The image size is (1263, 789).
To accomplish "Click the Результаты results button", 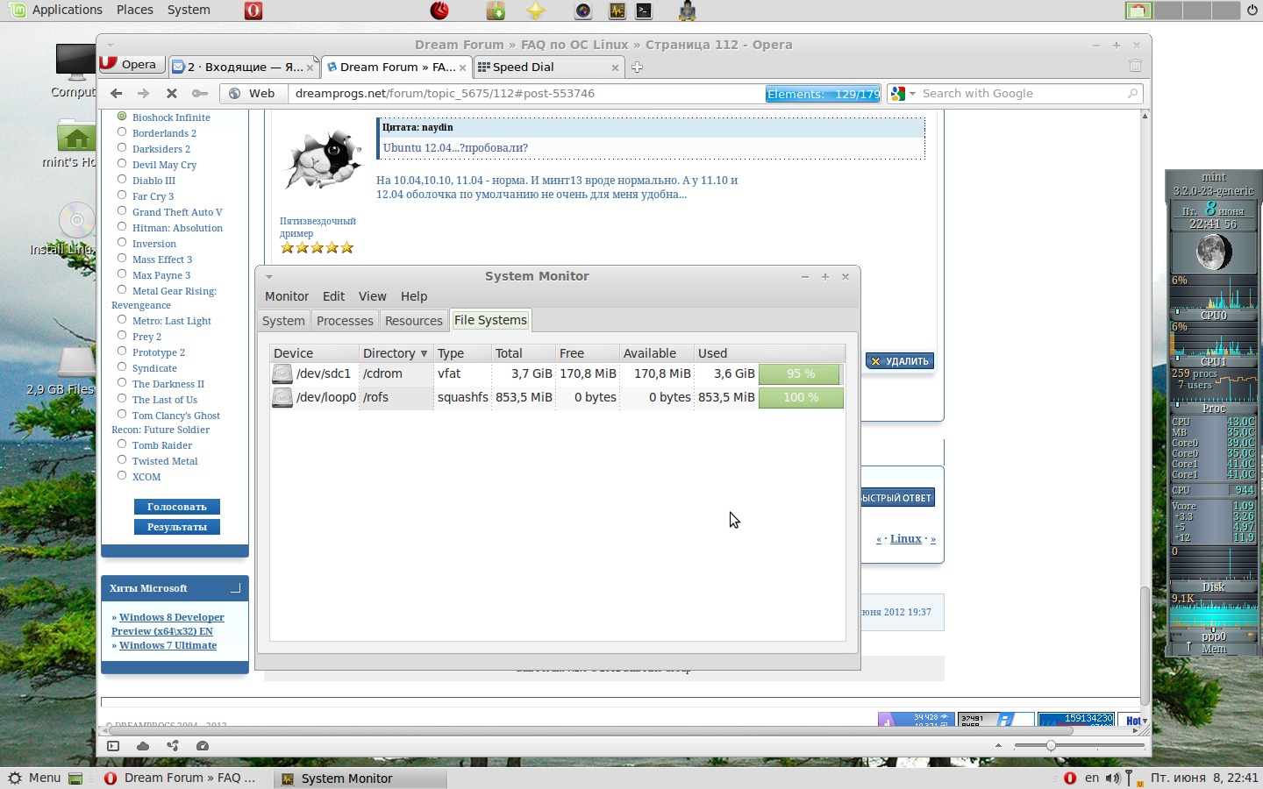I will click(x=177, y=527).
